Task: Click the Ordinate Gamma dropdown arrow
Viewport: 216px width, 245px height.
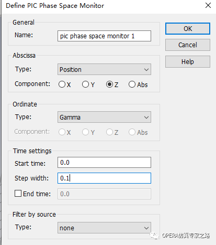Action: click(x=146, y=118)
